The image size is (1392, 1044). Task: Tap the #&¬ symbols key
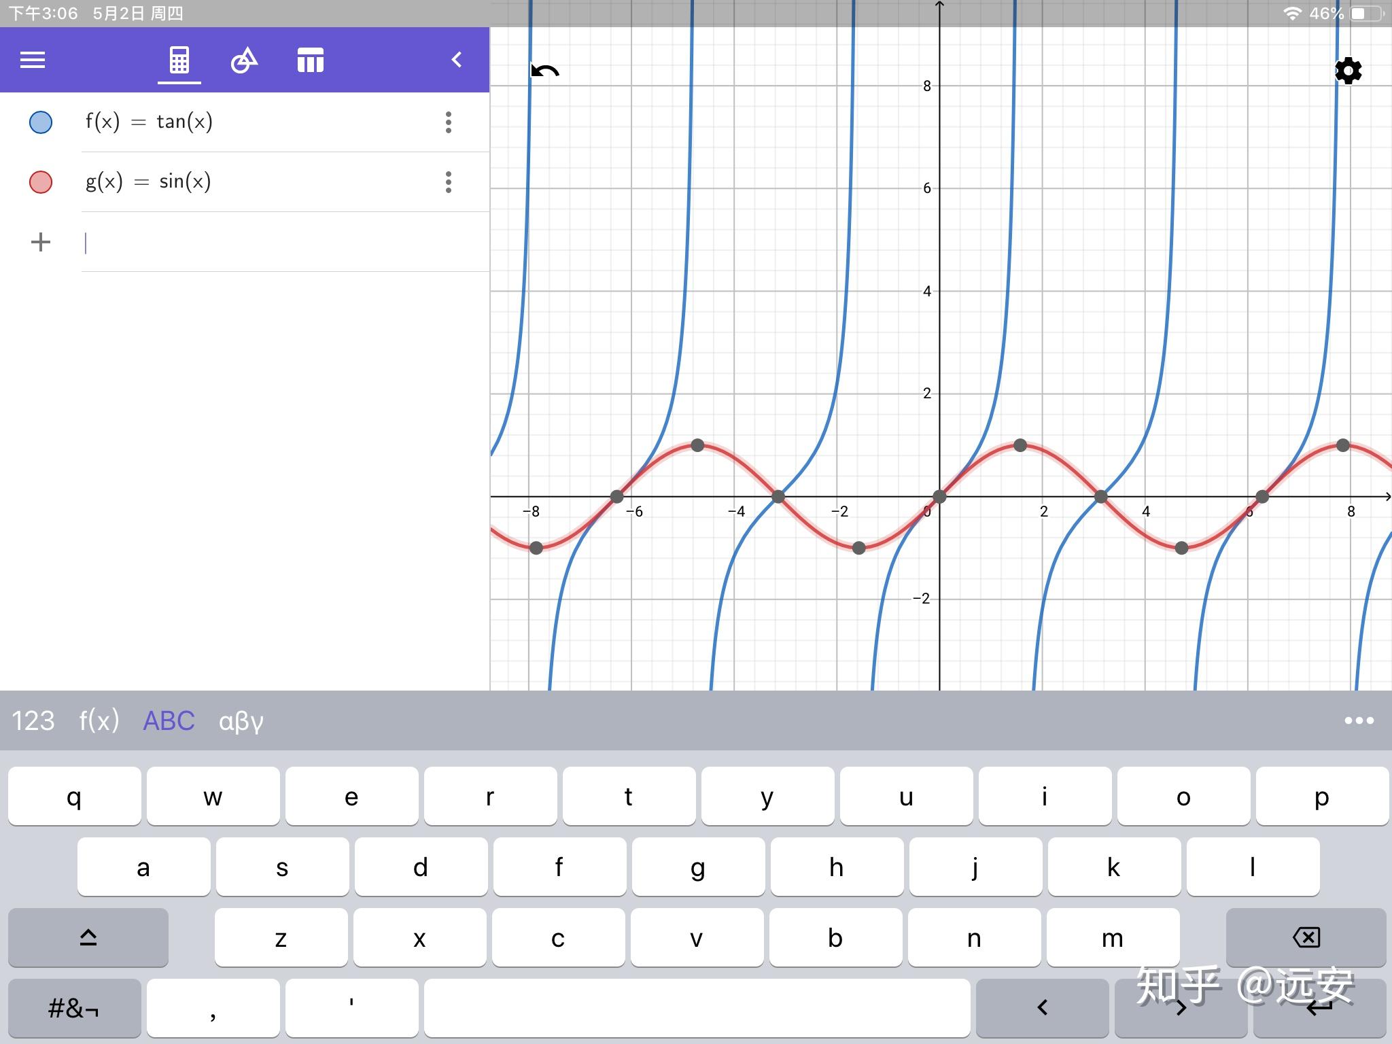click(x=74, y=1008)
